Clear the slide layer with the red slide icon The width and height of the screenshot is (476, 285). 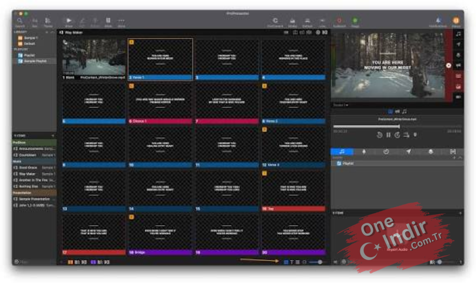tap(459, 76)
